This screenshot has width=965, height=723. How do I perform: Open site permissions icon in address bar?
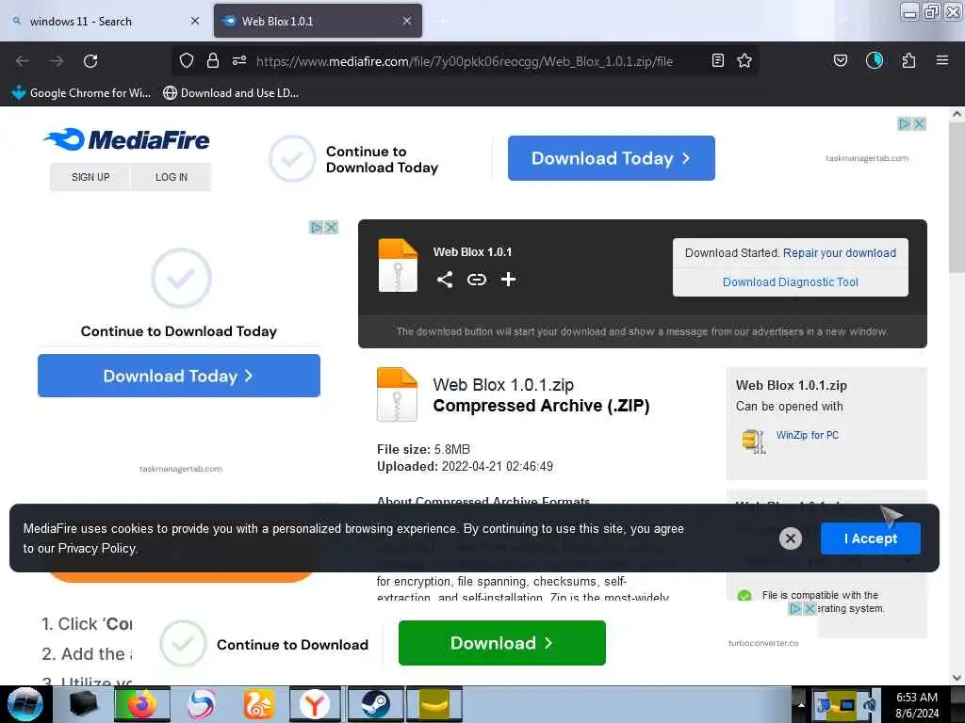[239, 60]
